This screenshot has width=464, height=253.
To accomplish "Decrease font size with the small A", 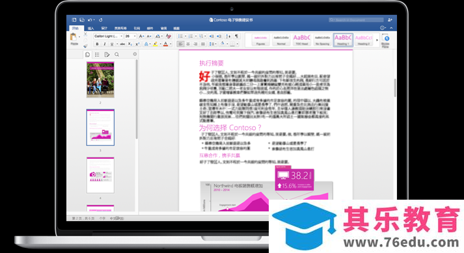I will (149, 36).
